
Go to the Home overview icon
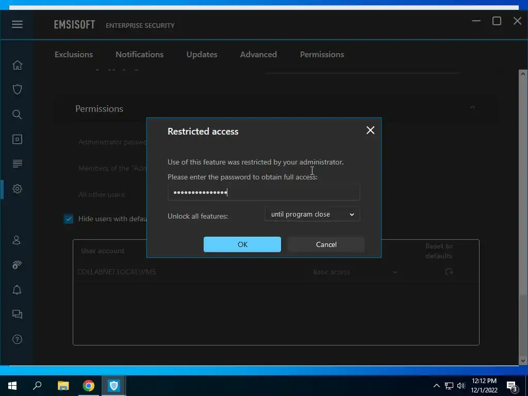point(17,65)
